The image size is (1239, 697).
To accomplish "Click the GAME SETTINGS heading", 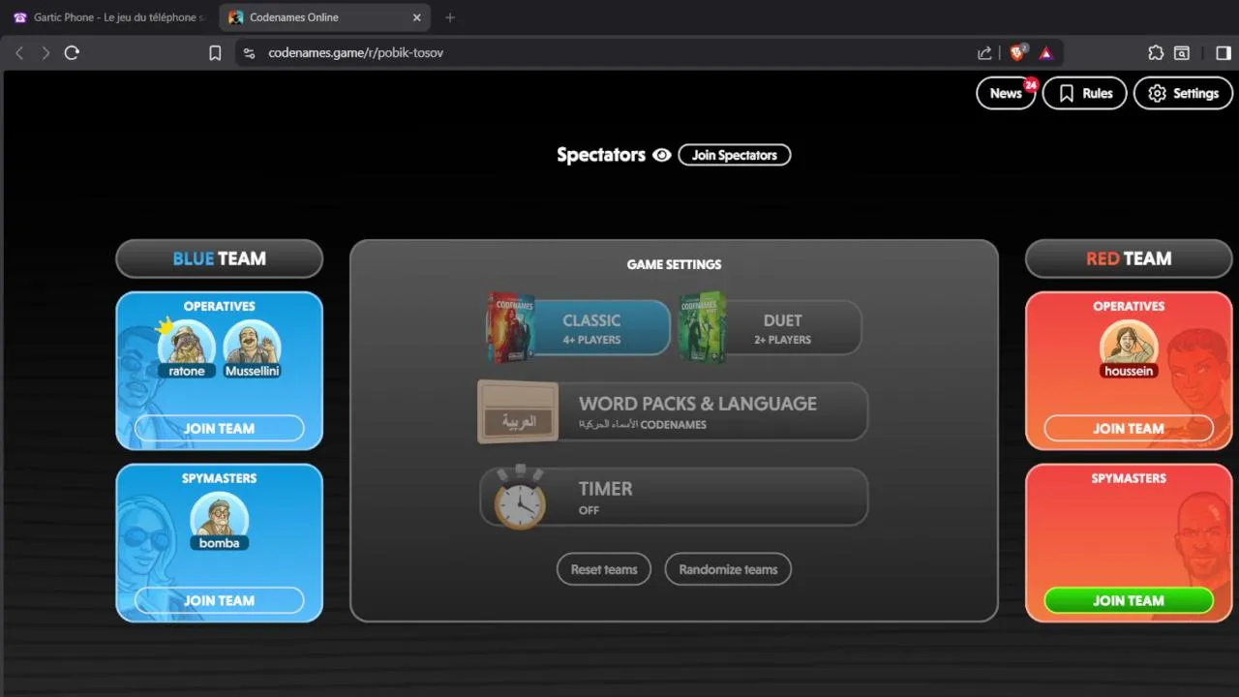I will 674,264.
